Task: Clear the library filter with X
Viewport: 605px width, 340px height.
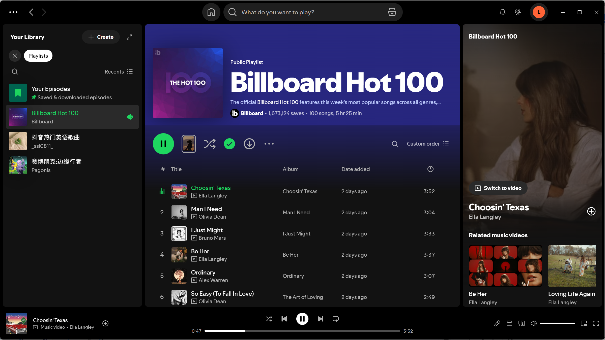Action: point(15,56)
